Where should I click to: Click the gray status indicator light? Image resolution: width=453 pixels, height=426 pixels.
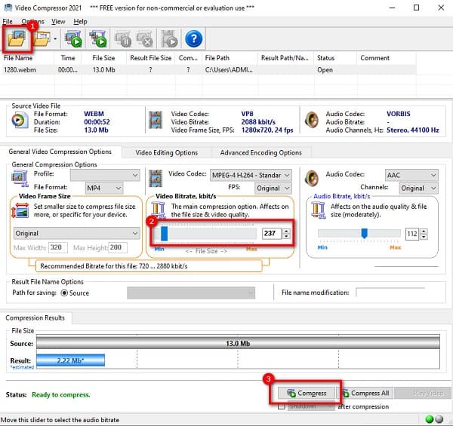[x=439, y=419]
